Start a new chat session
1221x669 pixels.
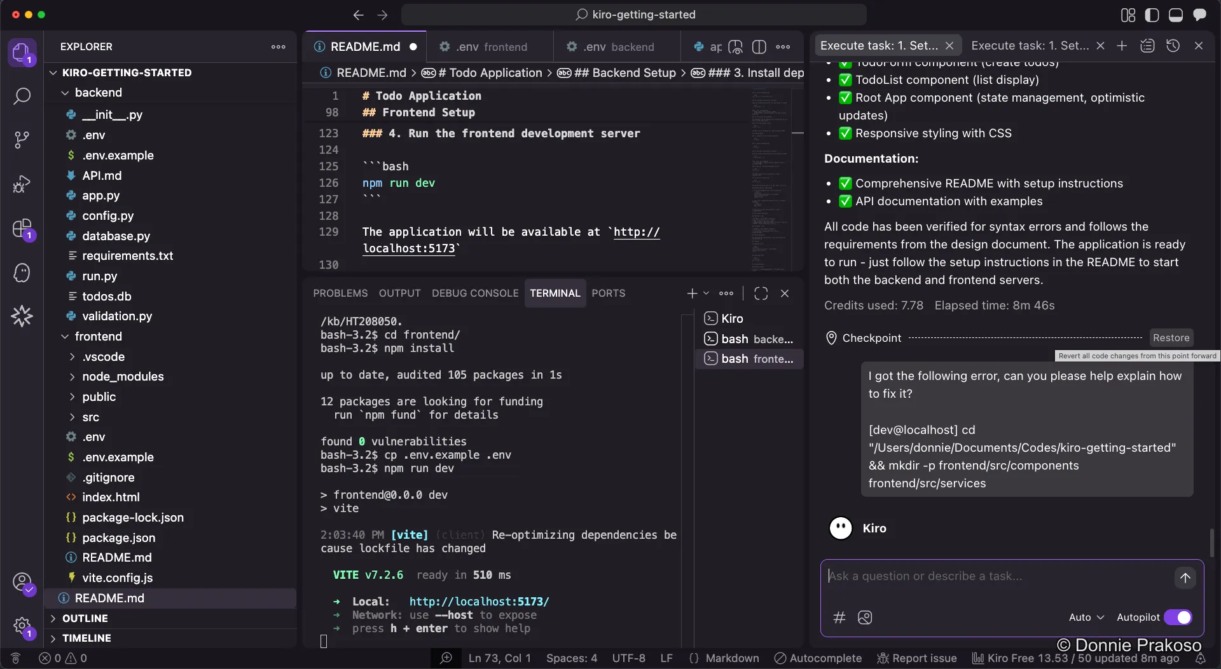[1122, 45]
